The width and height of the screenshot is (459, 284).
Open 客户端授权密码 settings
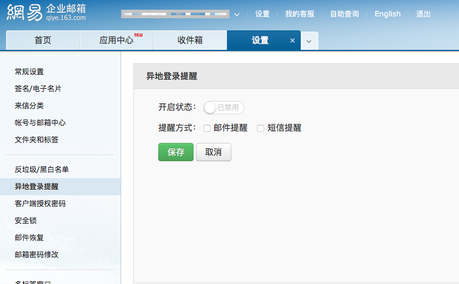click(40, 204)
